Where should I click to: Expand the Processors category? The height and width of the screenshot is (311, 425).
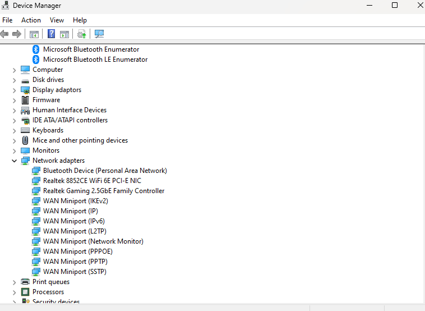click(14, 292)
